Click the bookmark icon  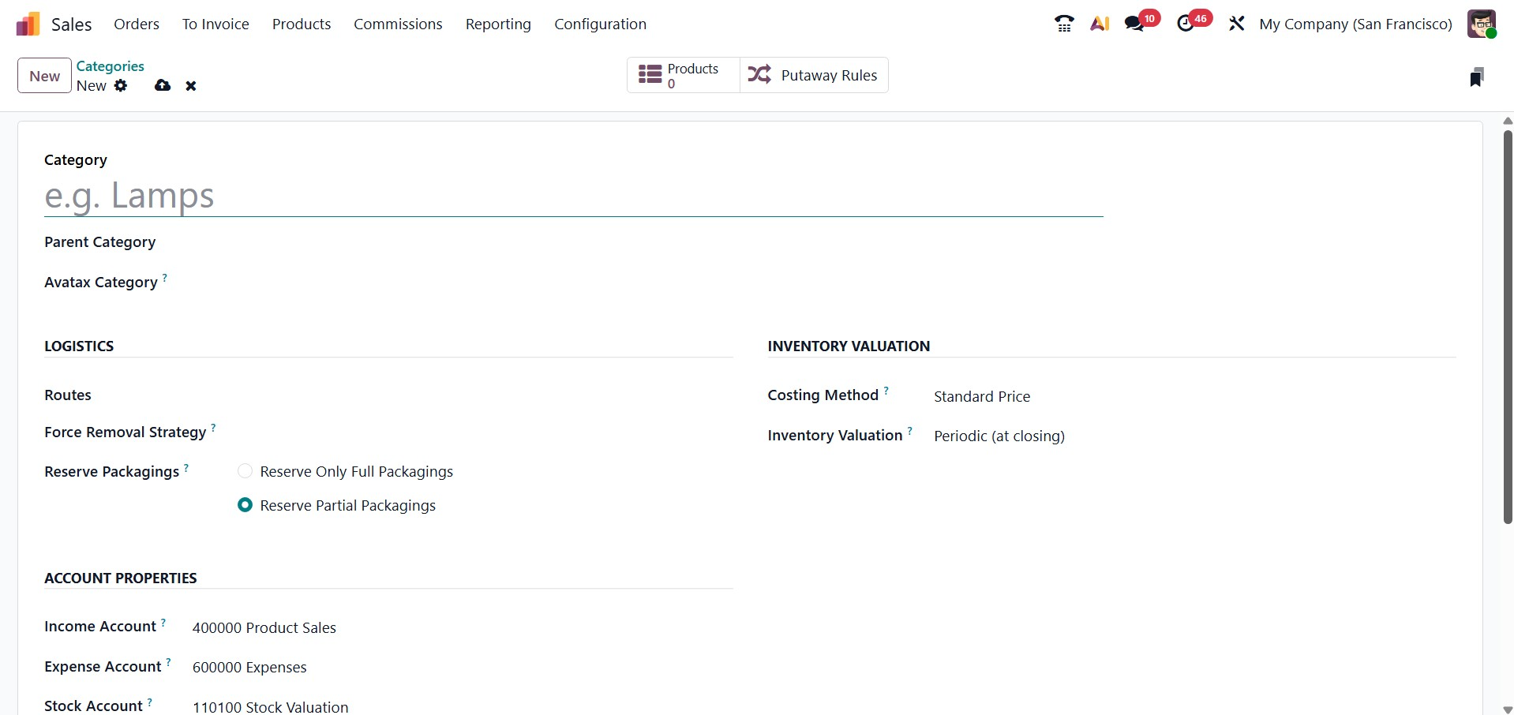coord(1476,77)
